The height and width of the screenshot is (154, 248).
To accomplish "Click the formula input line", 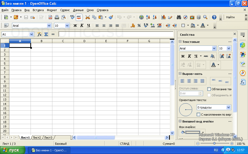I will [116, 34].
